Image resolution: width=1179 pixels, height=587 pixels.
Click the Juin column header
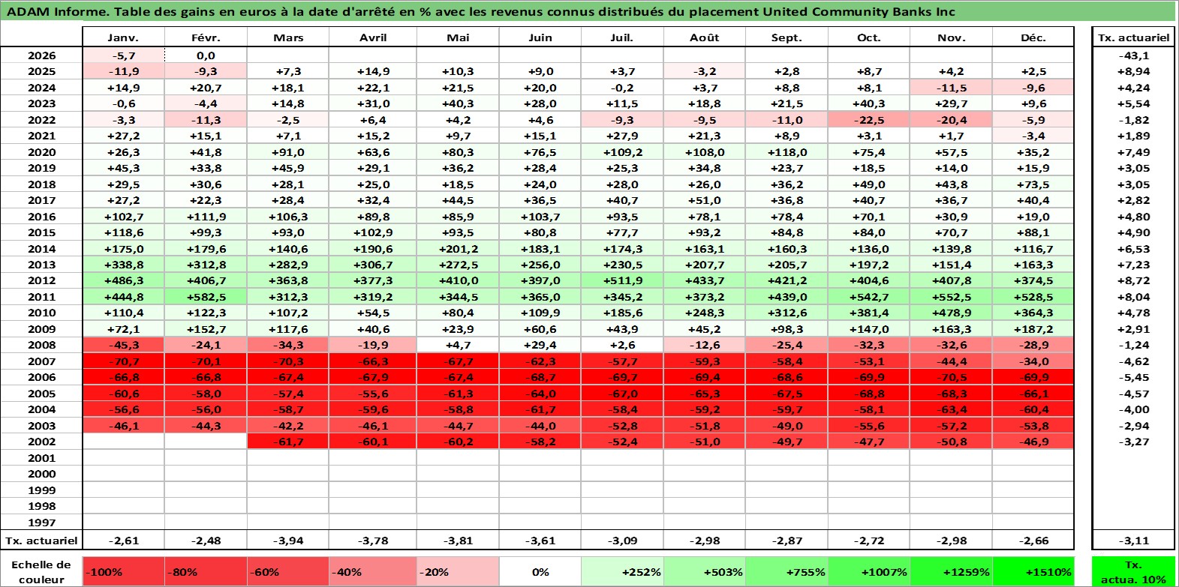click(540, 37)
